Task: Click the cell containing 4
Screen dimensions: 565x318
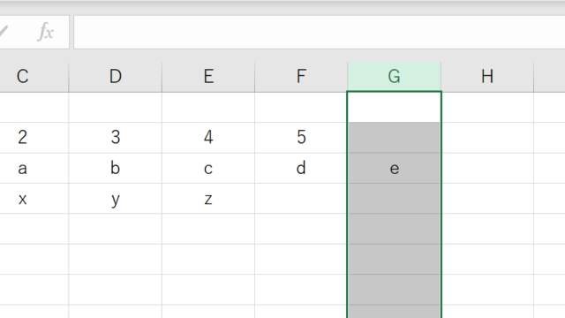Action: coord(208,138)
